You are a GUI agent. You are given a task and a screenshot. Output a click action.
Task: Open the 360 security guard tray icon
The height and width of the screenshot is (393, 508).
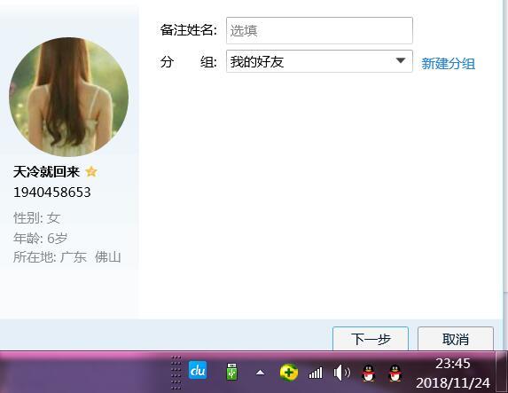(x=289, y=373)
